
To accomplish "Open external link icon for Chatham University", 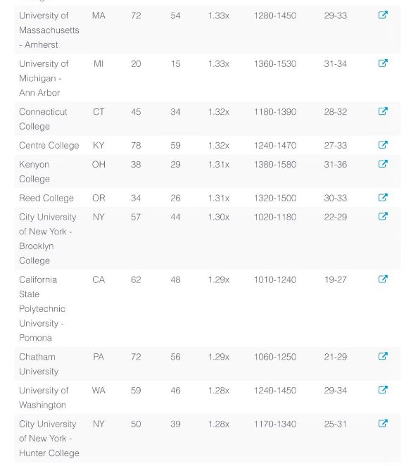I will (x=383, y=355).
